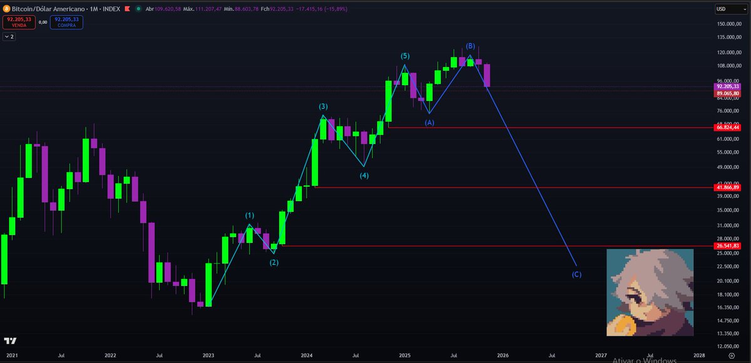Image resolution: width=751 pixels, height=363 pixels.
Task: Click the red flag icon beside INDEX
Action: click(127, 9)
